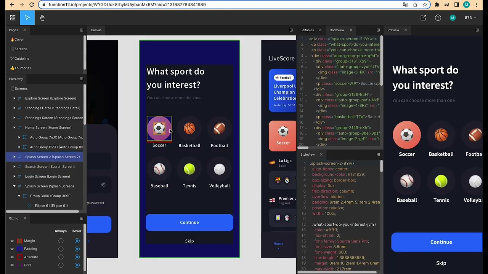Toggle Padding gizmo visibility eye
The height and width of the screenshot is (274, 488).
coord(12,249)
